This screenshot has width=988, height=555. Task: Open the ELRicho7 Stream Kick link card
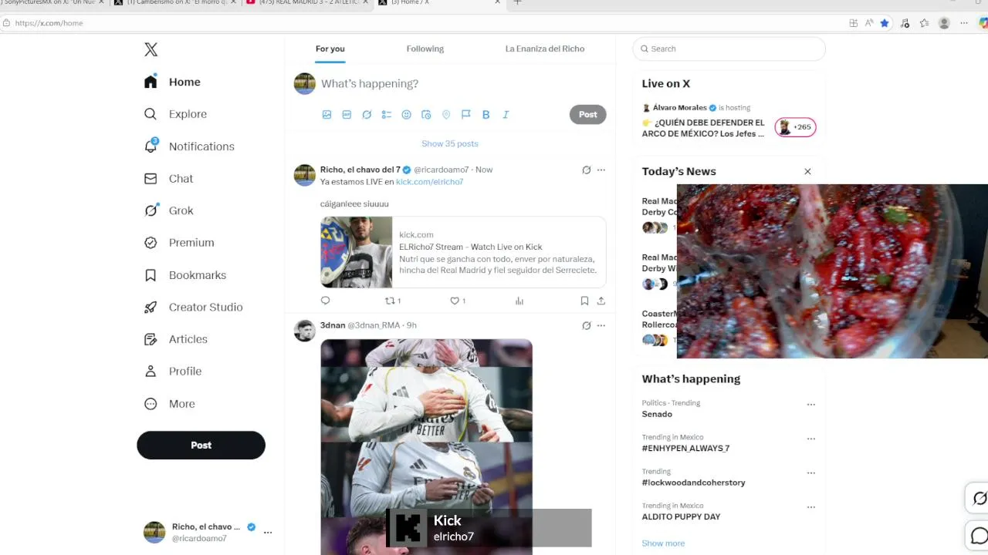(x=463, y=252)
